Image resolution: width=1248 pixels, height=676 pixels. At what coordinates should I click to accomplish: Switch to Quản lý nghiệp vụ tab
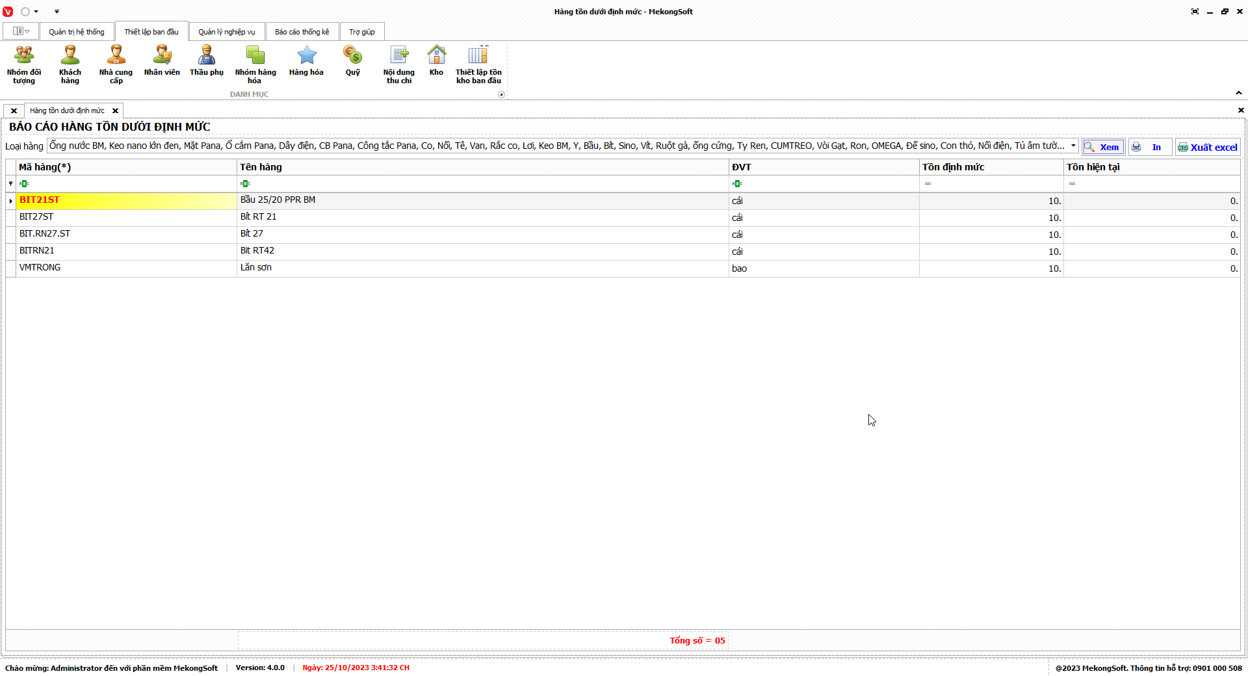(227, 32)
